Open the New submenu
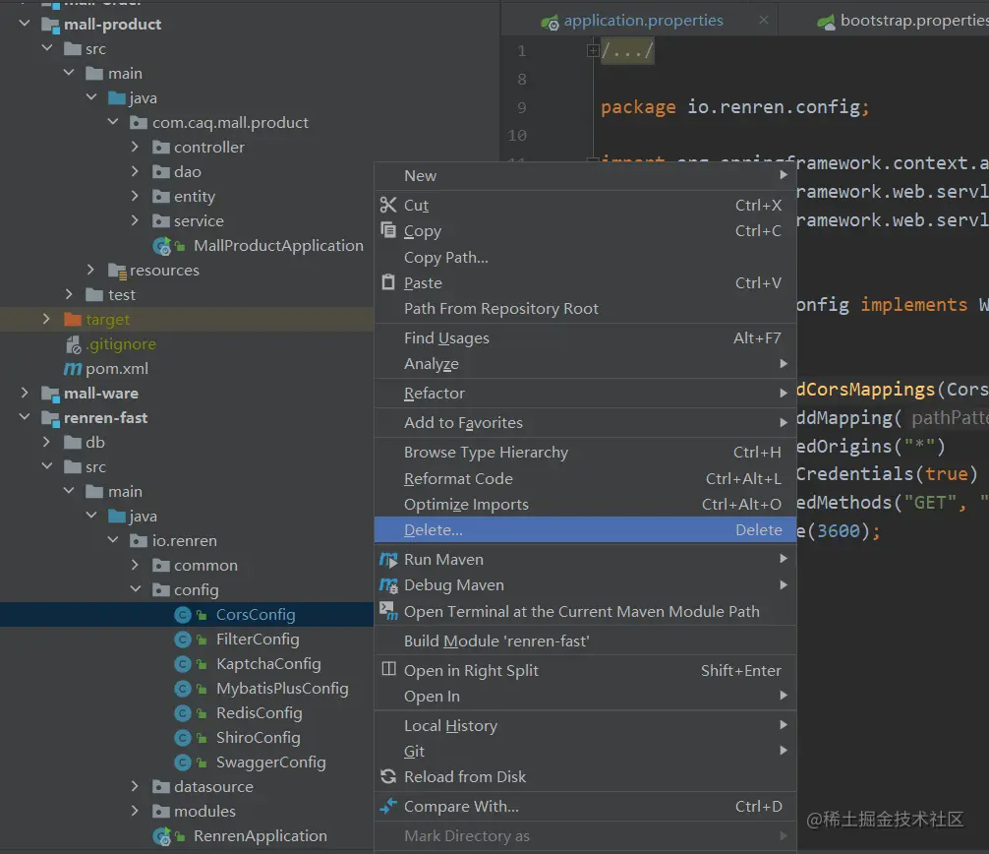Screen dimensions: 989x854 [x=585, y=175]
